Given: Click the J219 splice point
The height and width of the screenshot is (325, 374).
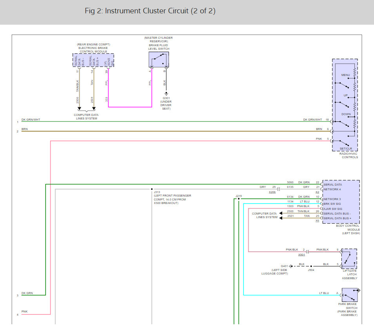Looking at the screenshot, I should tap(239, 199).
